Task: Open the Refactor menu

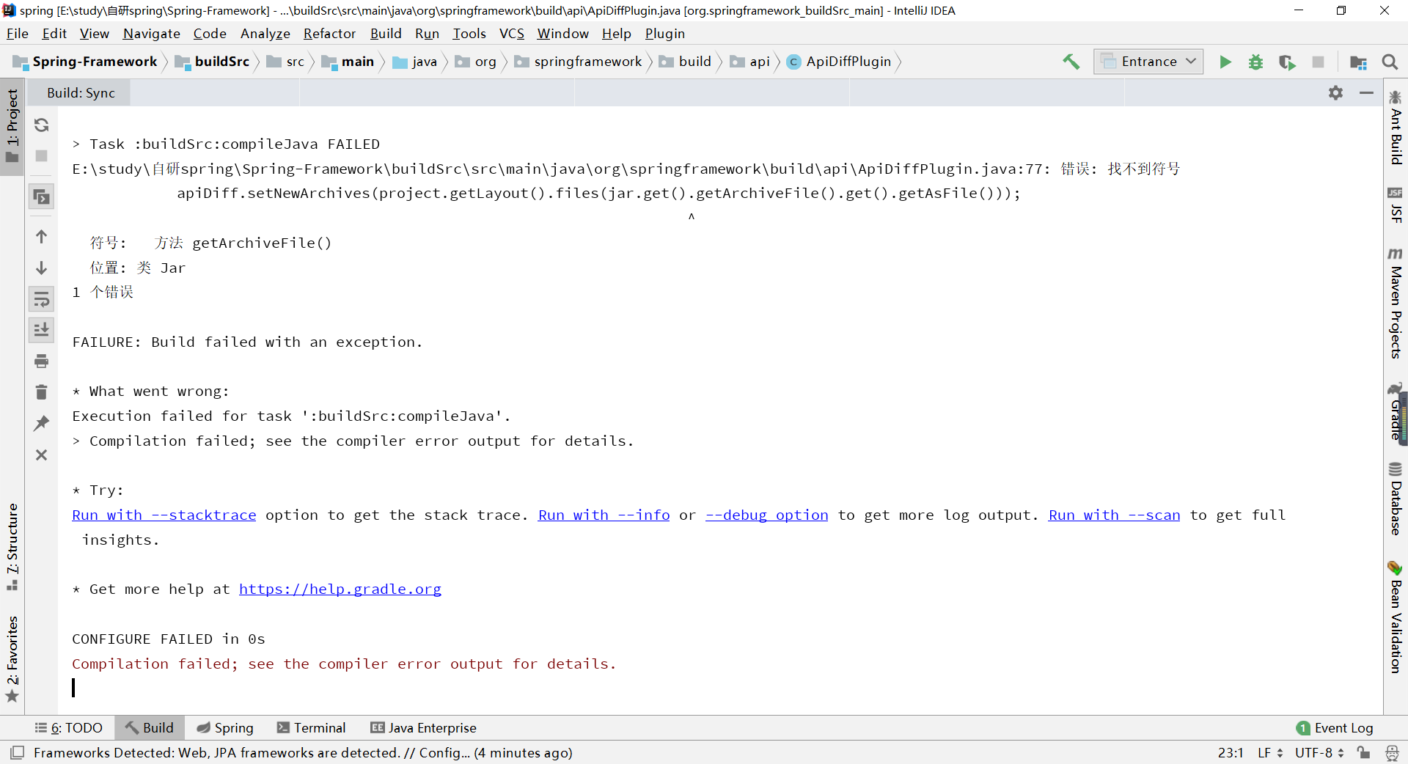Action: [329, 33]
